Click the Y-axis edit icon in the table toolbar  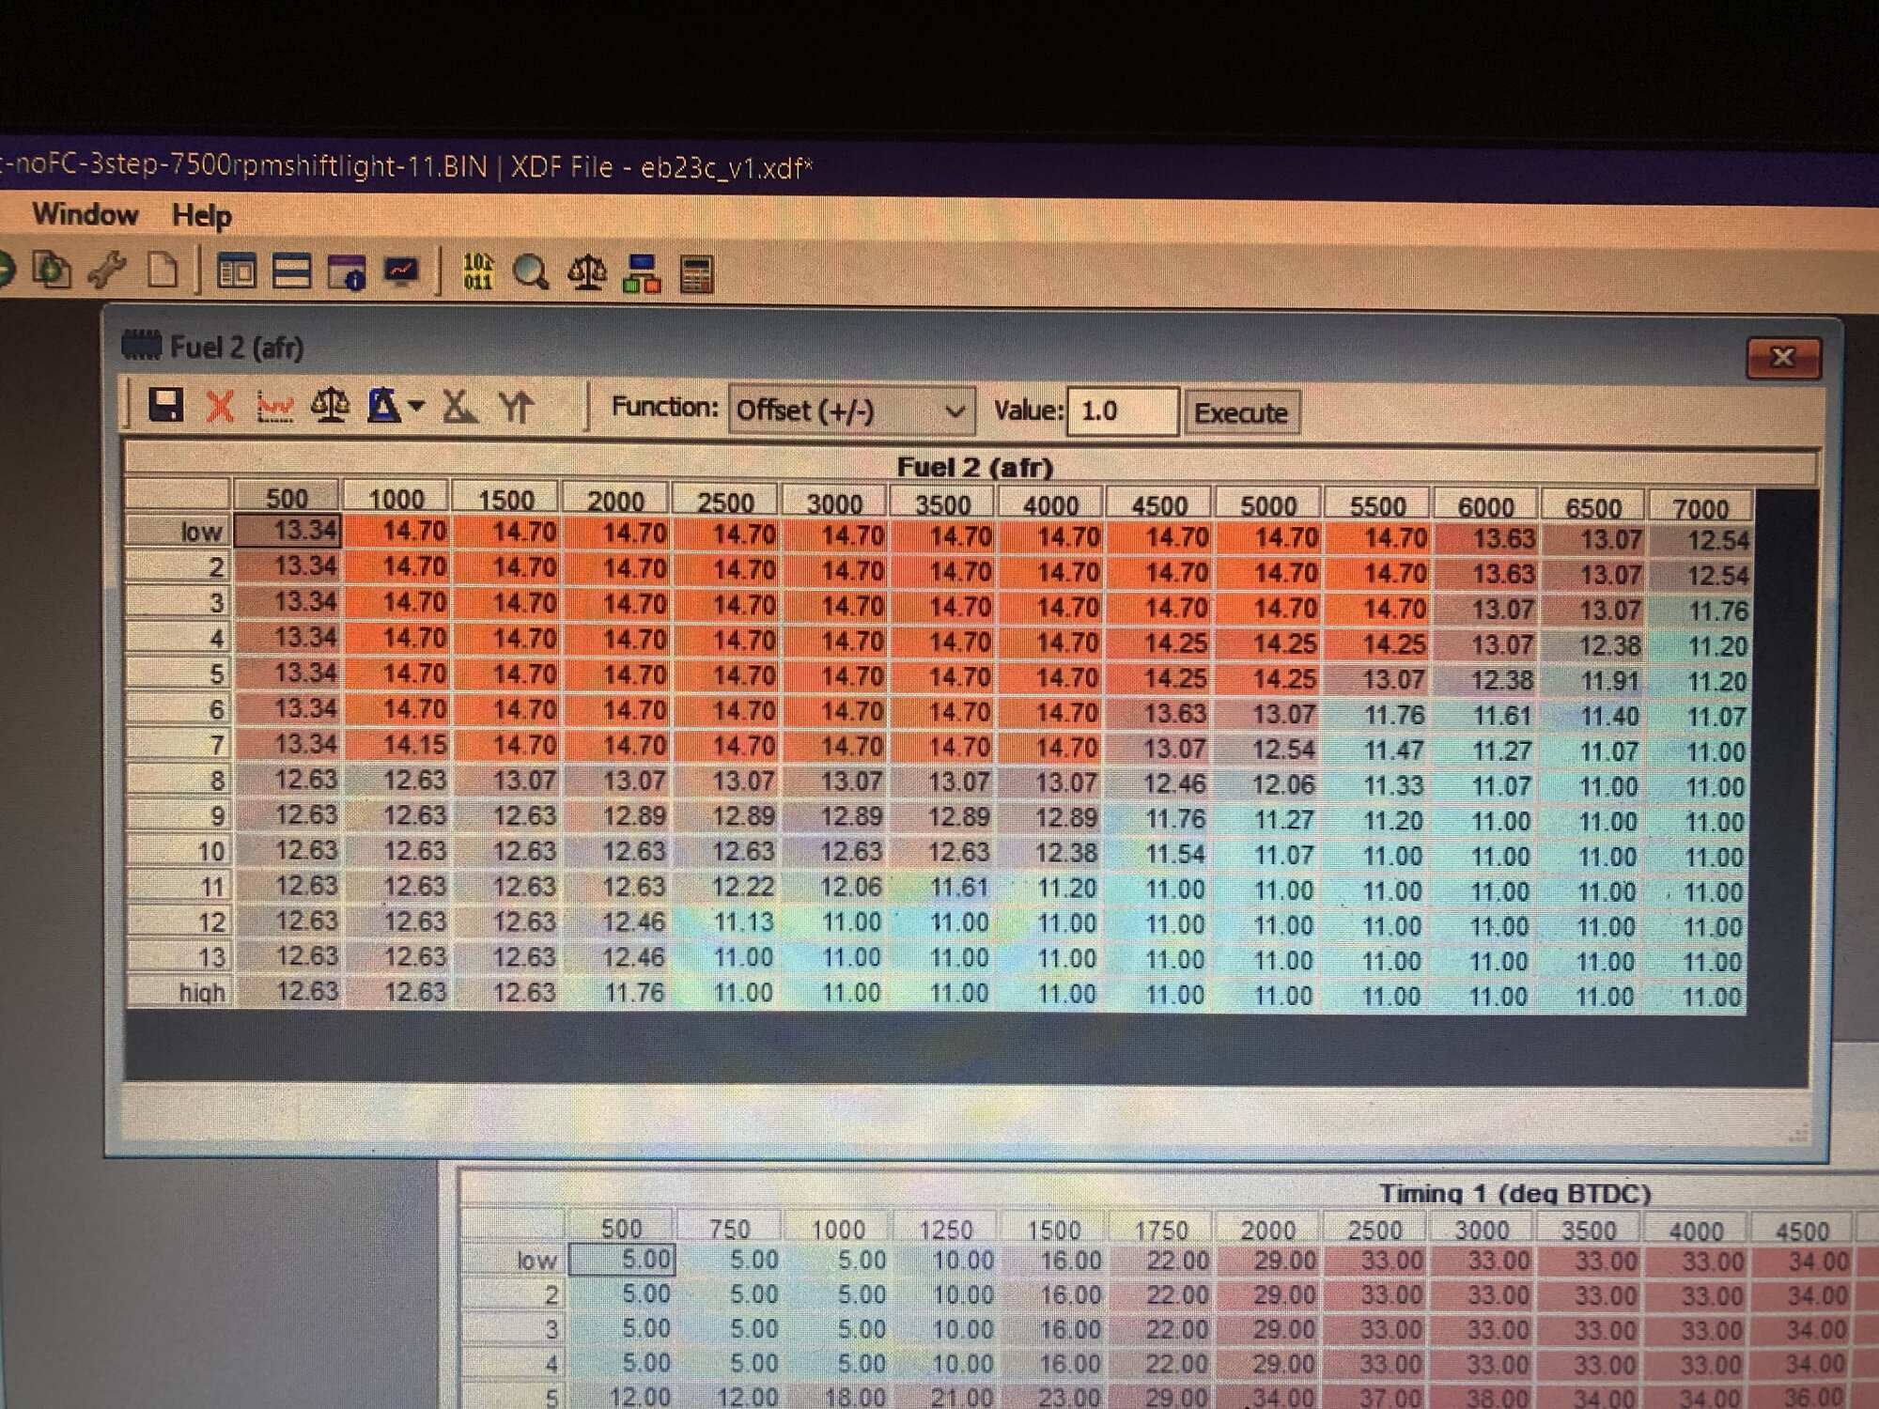coord(516,408)
